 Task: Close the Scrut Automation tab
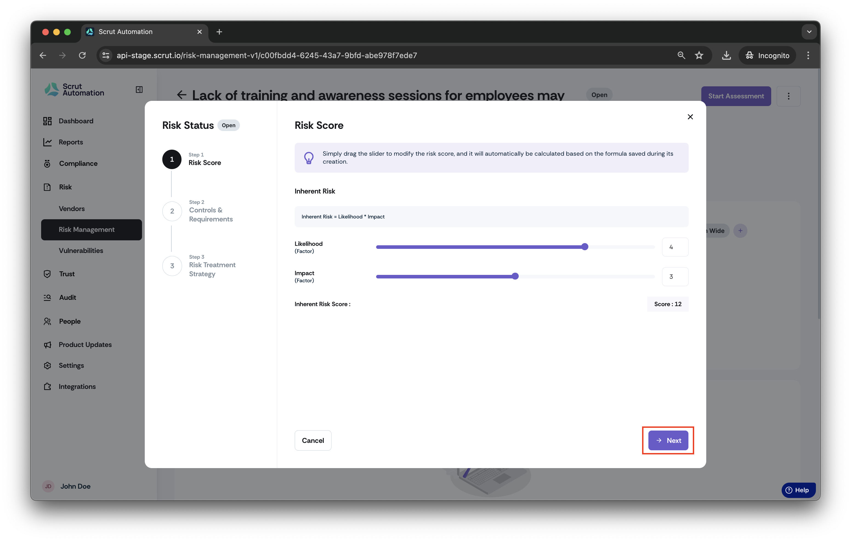199,32
